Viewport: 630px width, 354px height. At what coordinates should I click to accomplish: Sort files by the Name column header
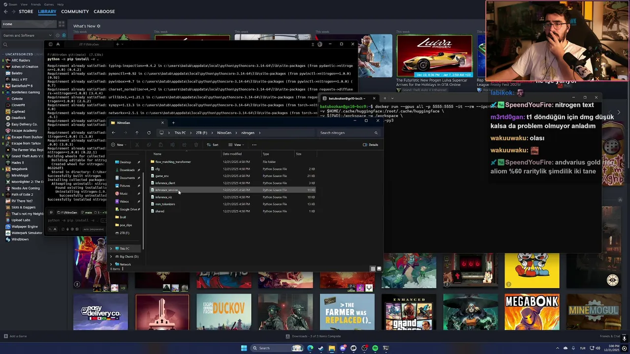tap(157, 154)
